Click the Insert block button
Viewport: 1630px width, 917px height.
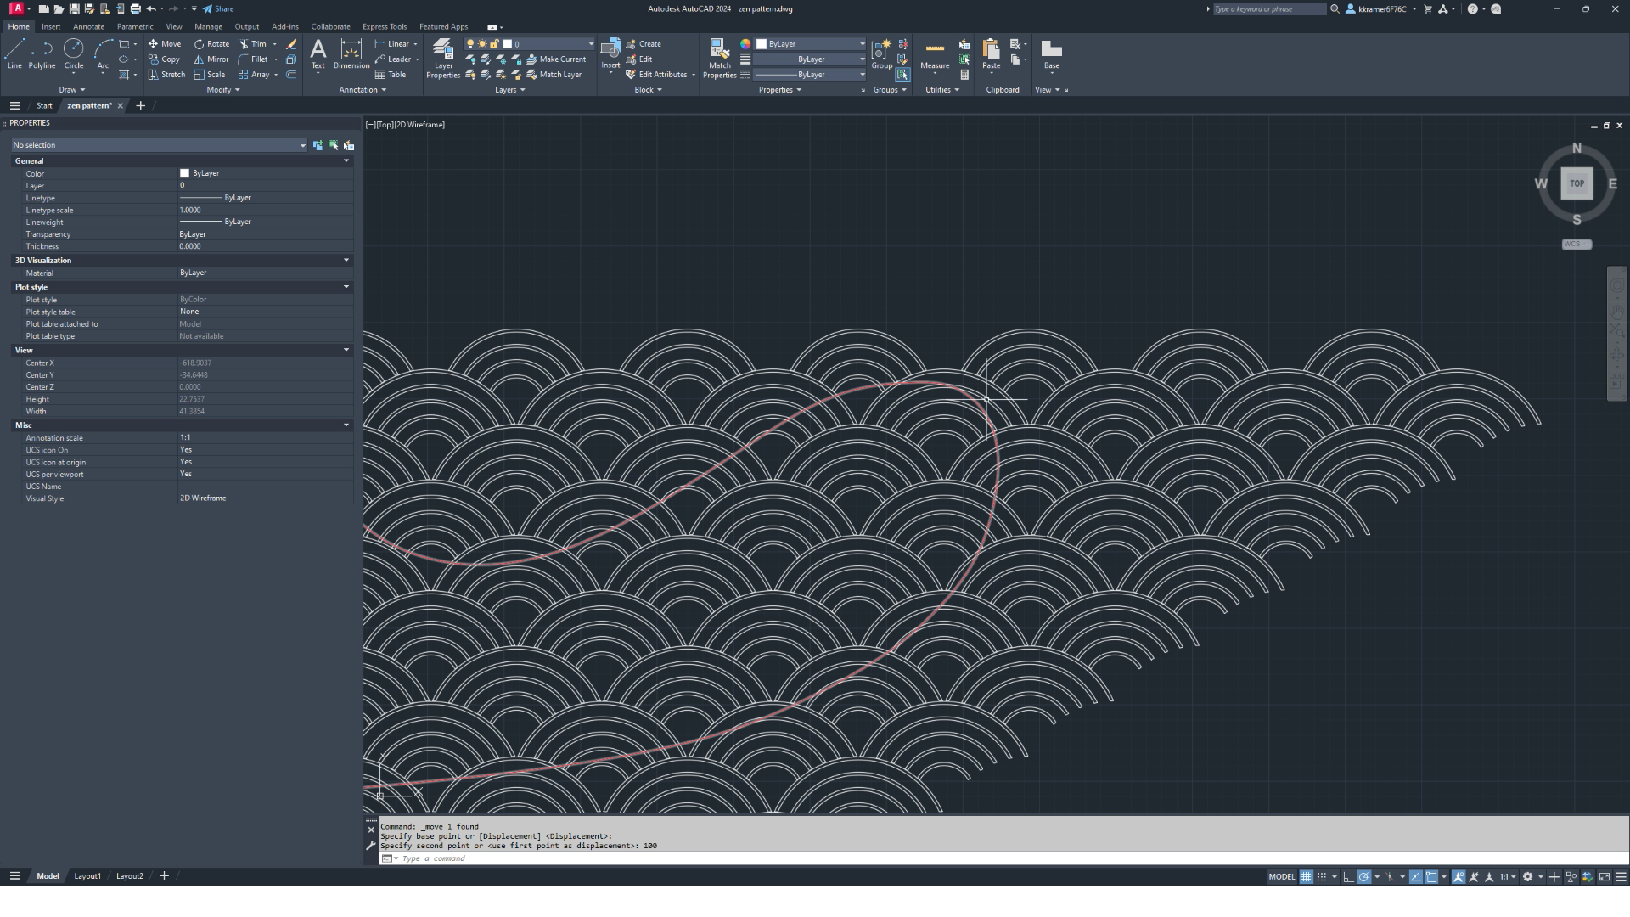610,53
